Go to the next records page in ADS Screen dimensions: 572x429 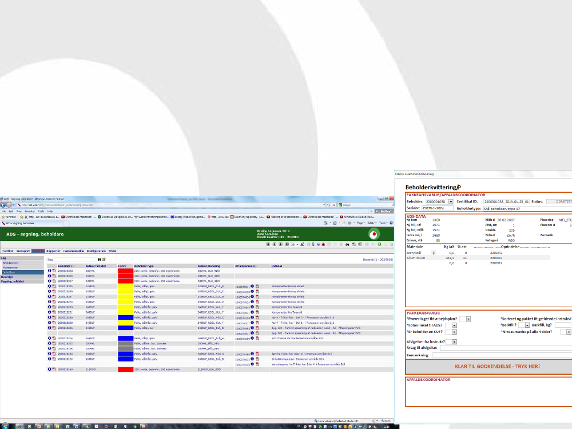tap(280, 244)
